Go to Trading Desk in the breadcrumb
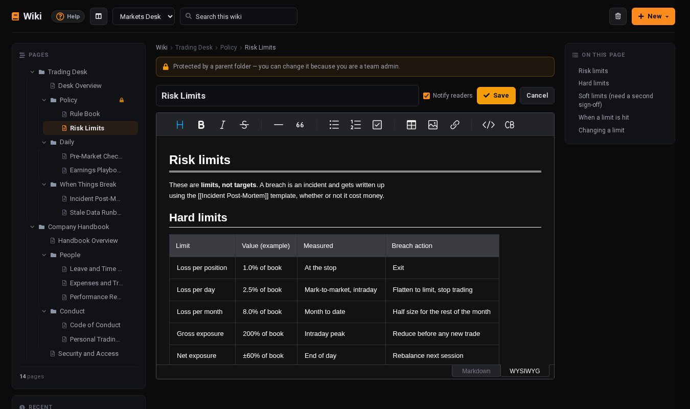 (194, 48)
